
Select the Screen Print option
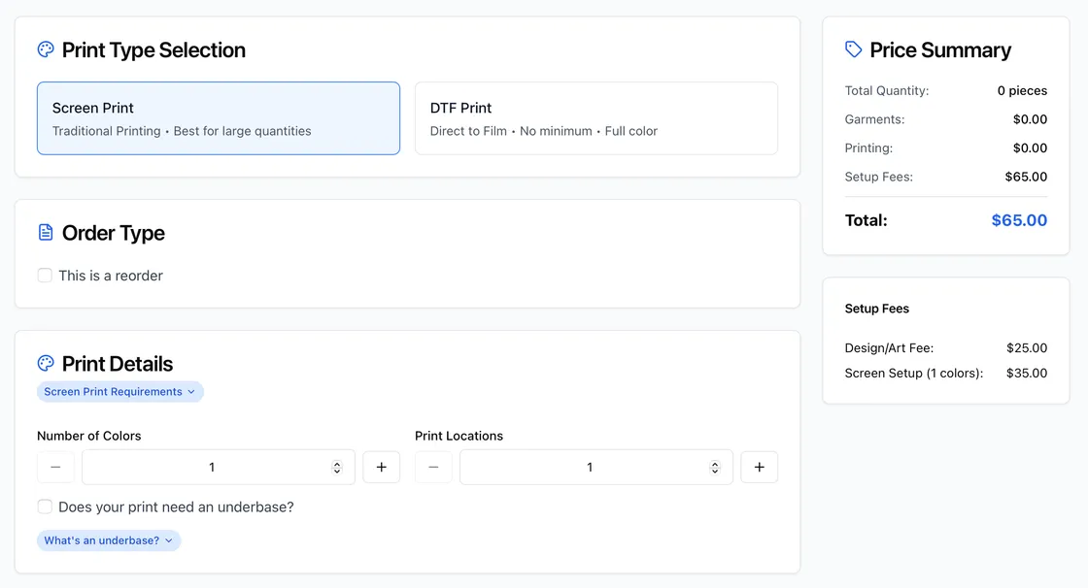(x=218, y=117)
